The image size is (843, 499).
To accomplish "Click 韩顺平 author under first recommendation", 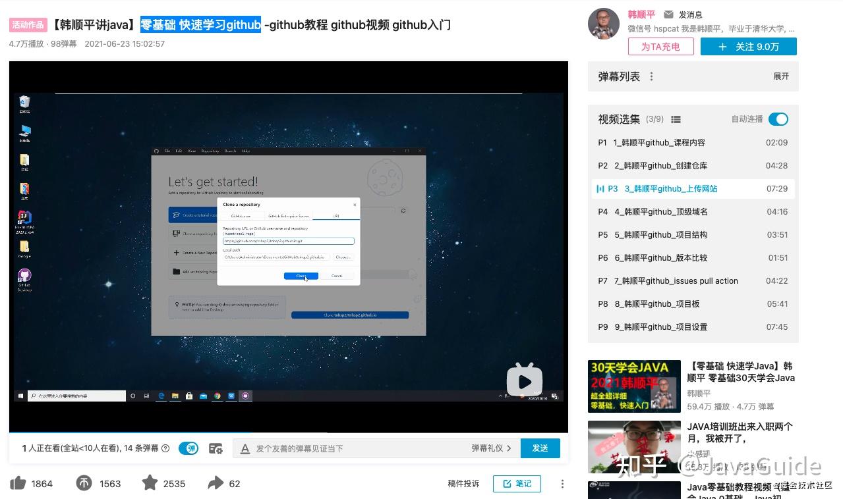I will point(699,393).
